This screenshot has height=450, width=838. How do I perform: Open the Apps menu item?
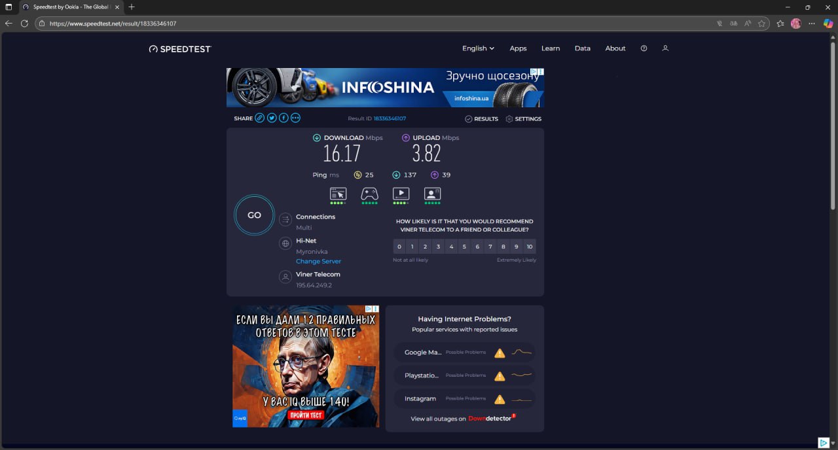coord(518,48)
